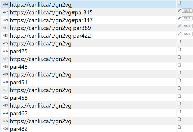Select segment 495 canlii URL text
The height and width of the screenshot is (132, 193).
click(x=41, y=121)
